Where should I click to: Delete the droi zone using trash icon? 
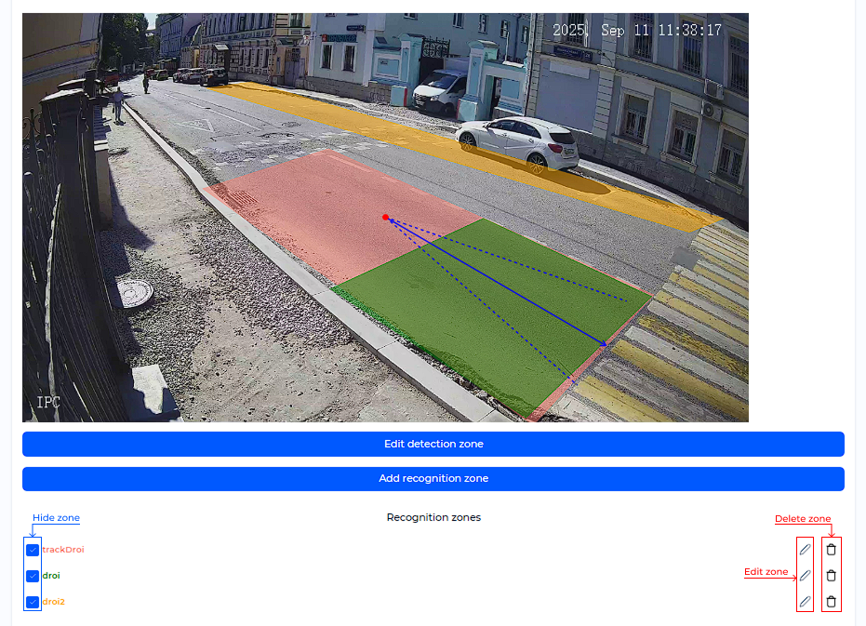(832, 576)
